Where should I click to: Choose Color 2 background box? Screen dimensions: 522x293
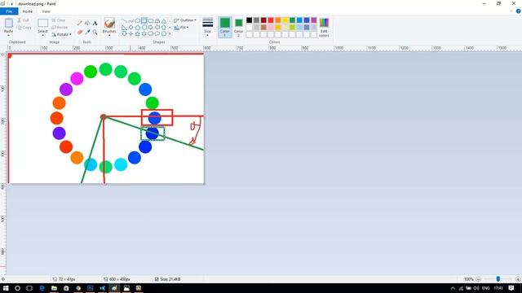(x=238, y=27)
